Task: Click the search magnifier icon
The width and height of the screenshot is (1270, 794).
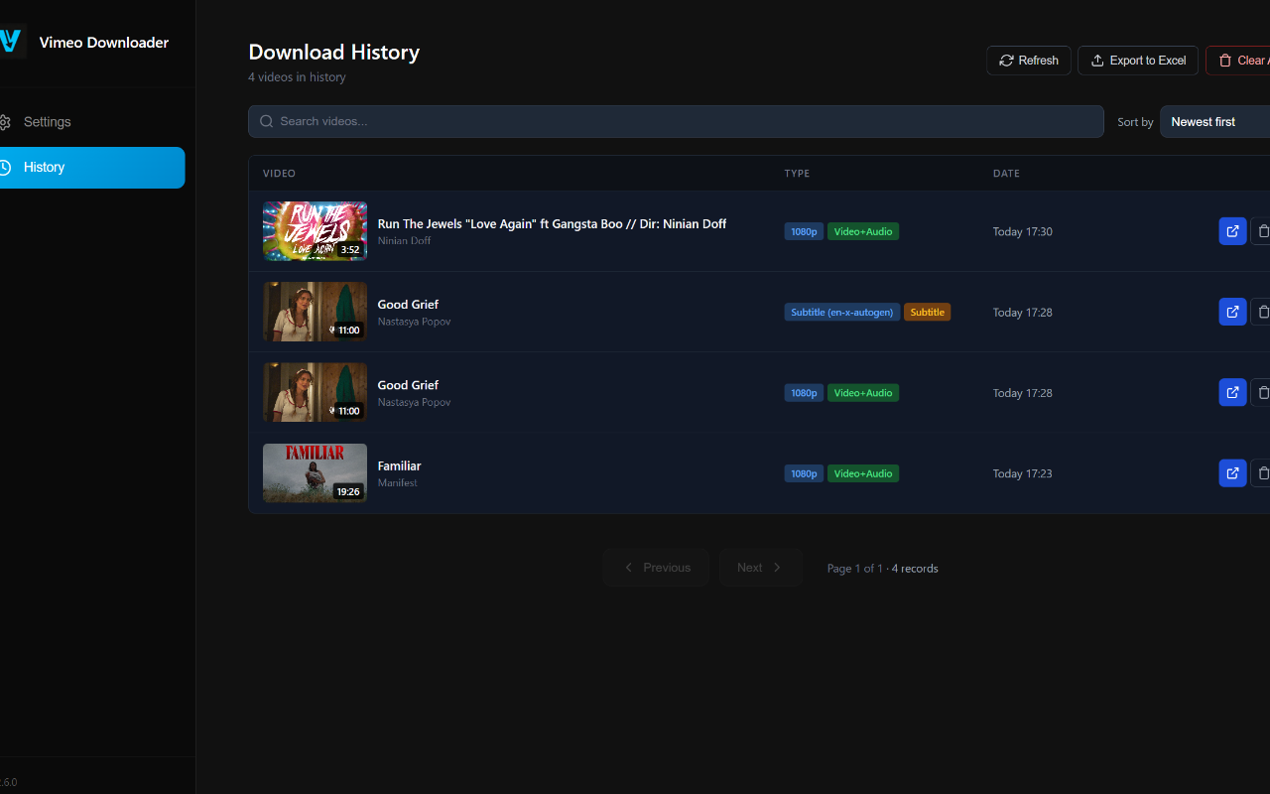Action: (x=266, y=121)
